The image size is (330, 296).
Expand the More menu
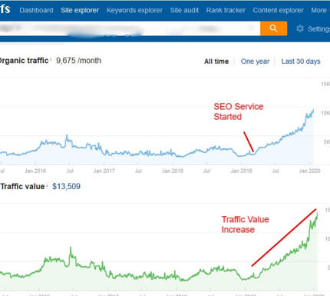click(318, 10)
